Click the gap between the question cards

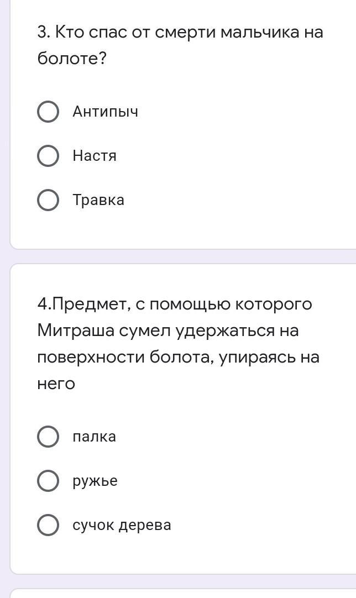pyautogui.click(x=182, y=256)
